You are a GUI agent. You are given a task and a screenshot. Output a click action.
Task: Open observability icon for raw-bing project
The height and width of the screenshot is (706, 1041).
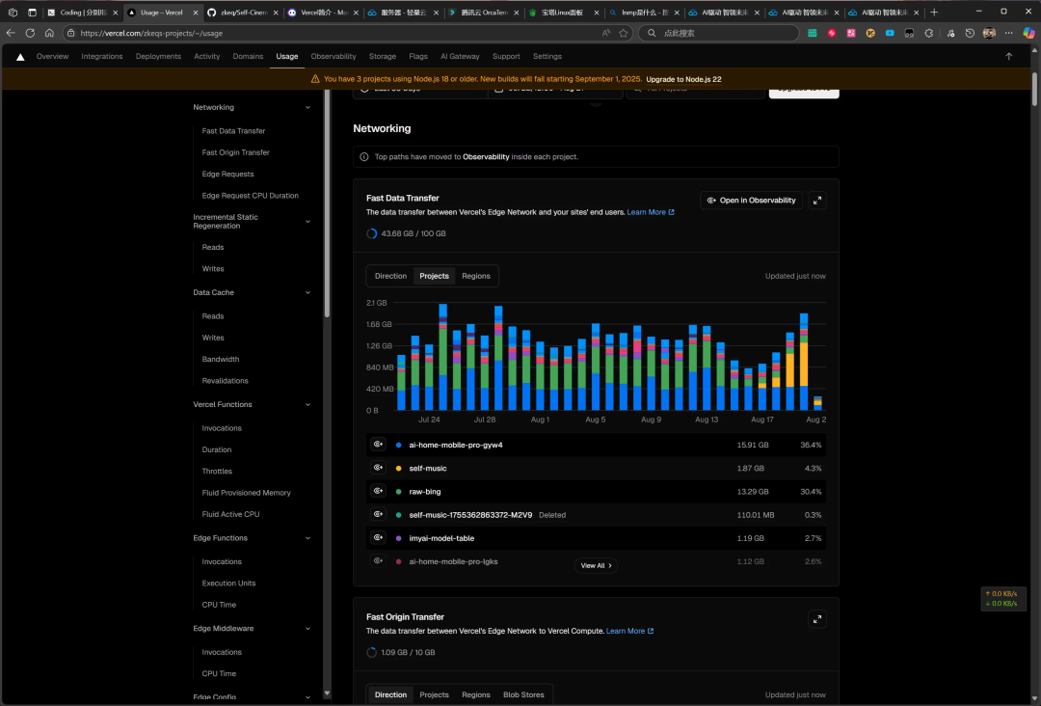pos(378,491)
